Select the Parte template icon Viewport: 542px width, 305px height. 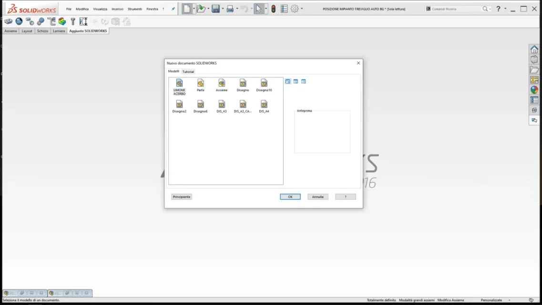tap(201, 85)
